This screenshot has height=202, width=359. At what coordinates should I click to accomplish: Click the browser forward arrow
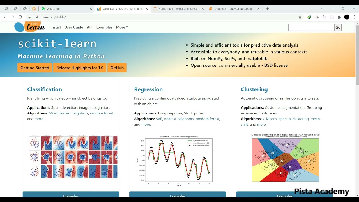tap(13, 17)
